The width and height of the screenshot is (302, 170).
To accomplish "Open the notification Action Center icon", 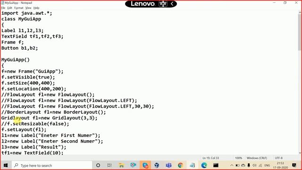I will click(294, 165).
